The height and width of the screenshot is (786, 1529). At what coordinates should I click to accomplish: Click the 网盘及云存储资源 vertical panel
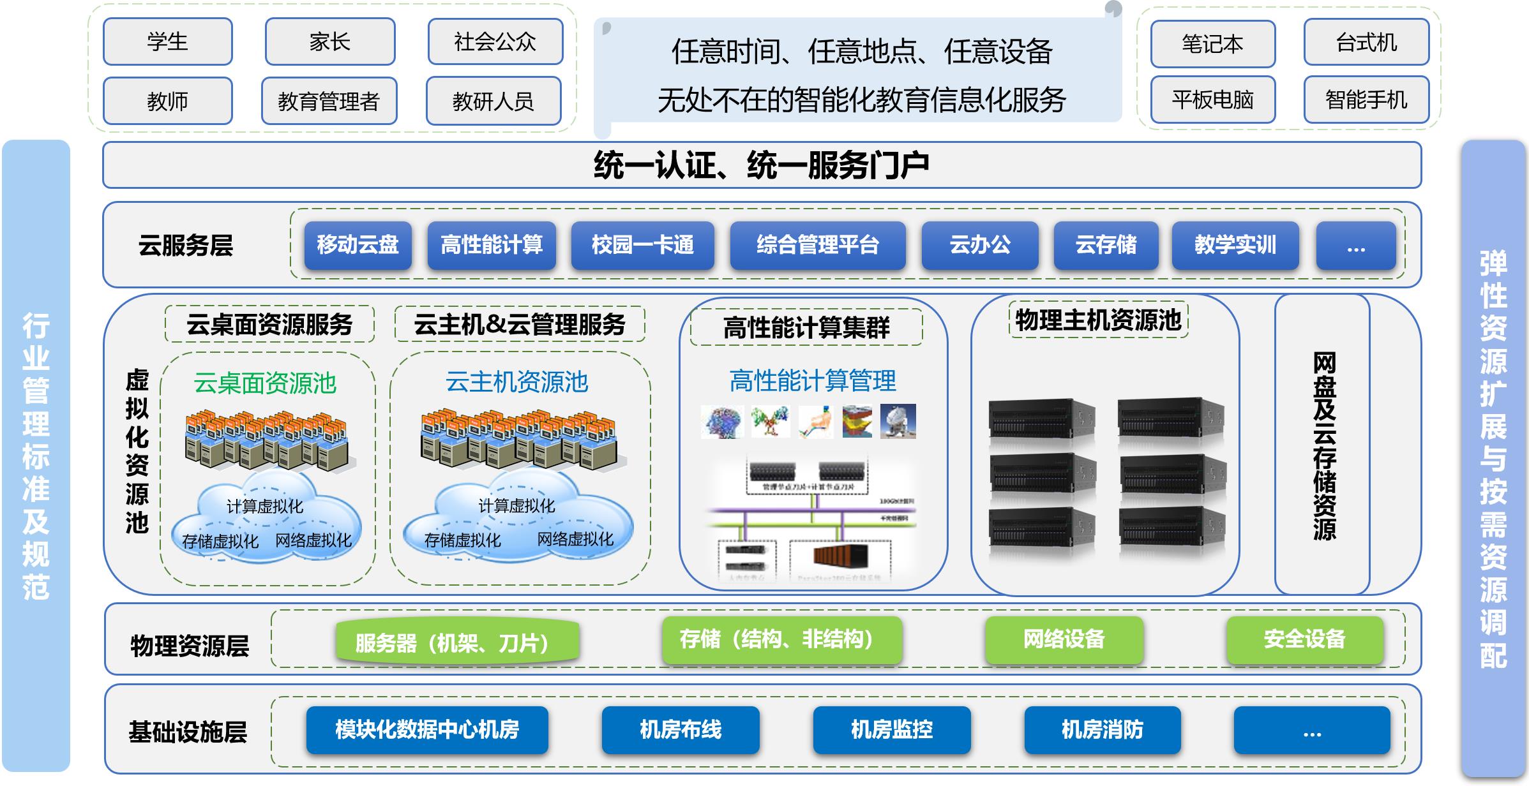1322,445
